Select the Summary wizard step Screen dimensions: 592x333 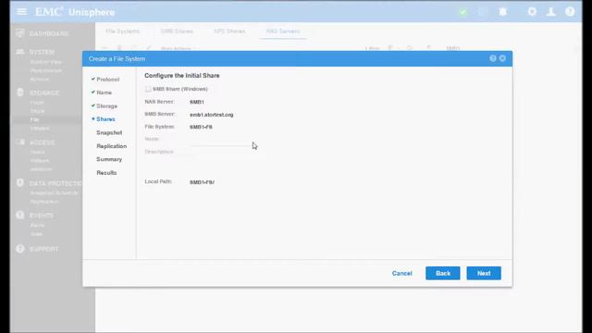(x=109, y=159)
